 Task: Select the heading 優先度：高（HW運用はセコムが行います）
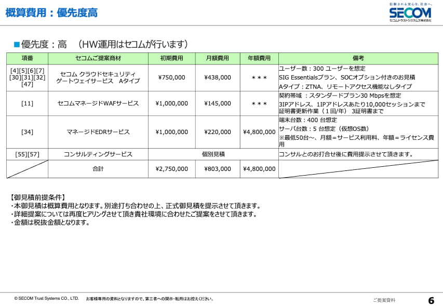point(104,44)
